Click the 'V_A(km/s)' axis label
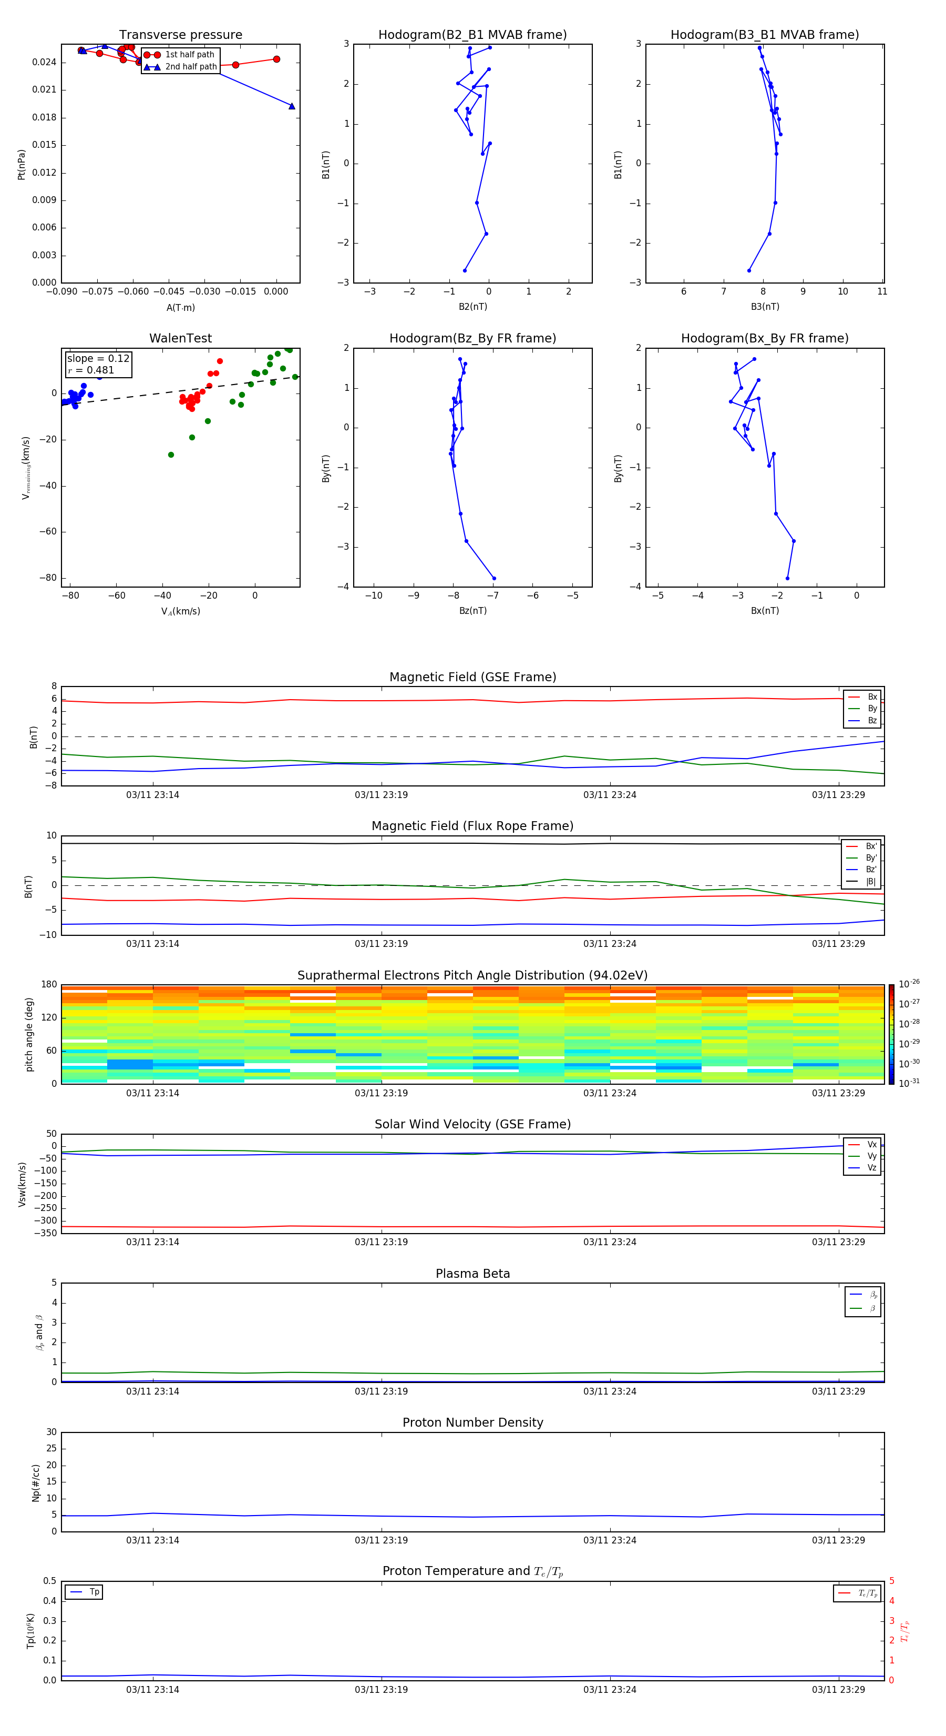Screen dimensions: 946x1736 (x=180, y=611)
